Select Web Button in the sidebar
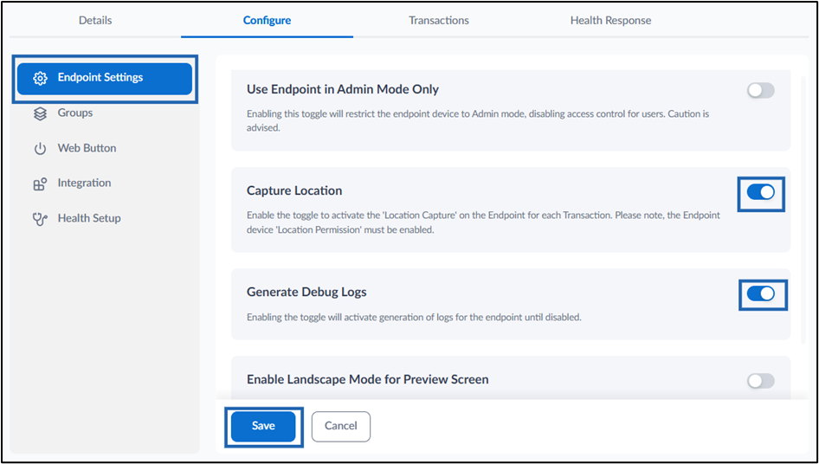The height and width of the screenshot is (464, 819). (87, 148)
